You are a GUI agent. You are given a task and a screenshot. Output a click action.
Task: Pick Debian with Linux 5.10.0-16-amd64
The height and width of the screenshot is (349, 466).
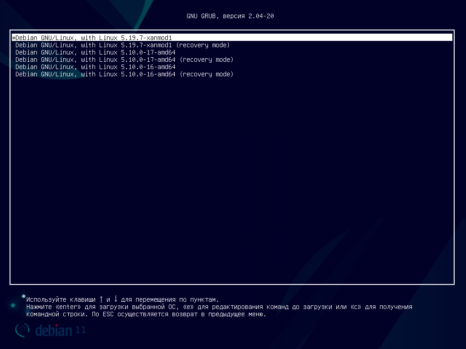pyautogui.click(x=96, y=67)
